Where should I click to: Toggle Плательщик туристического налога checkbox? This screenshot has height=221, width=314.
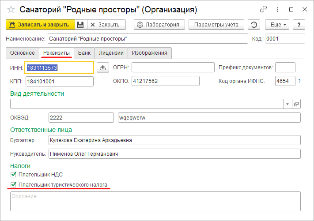click(13, 184)
